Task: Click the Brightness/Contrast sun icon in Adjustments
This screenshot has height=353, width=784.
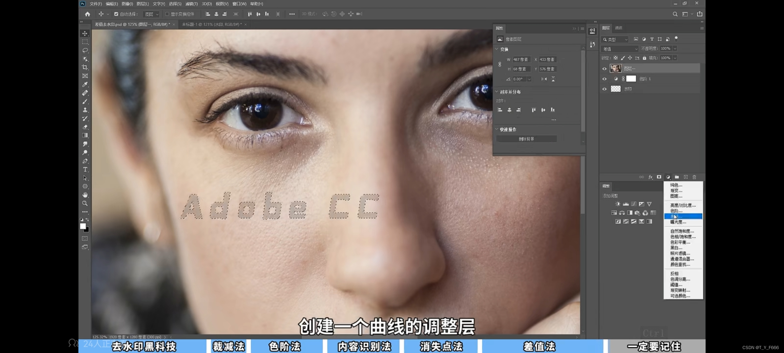Action: pyautogui.click(x=618, y=204)
